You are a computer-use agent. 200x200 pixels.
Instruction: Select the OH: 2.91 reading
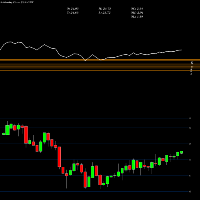(x=137, y=13)
